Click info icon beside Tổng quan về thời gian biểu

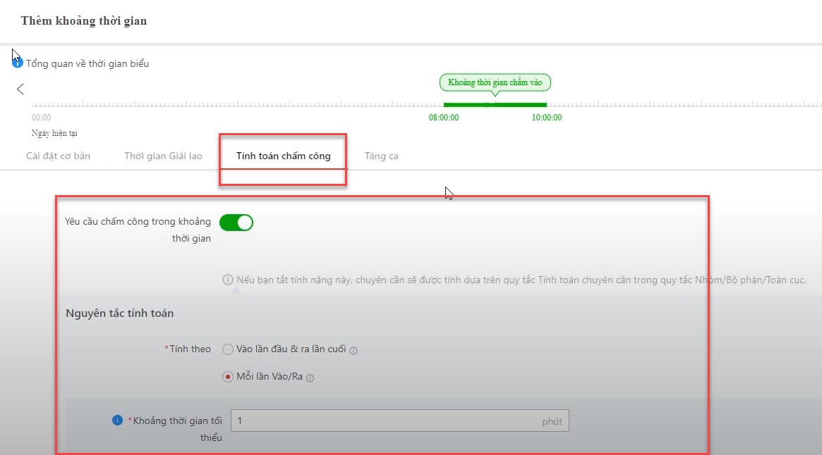(18, 63)
